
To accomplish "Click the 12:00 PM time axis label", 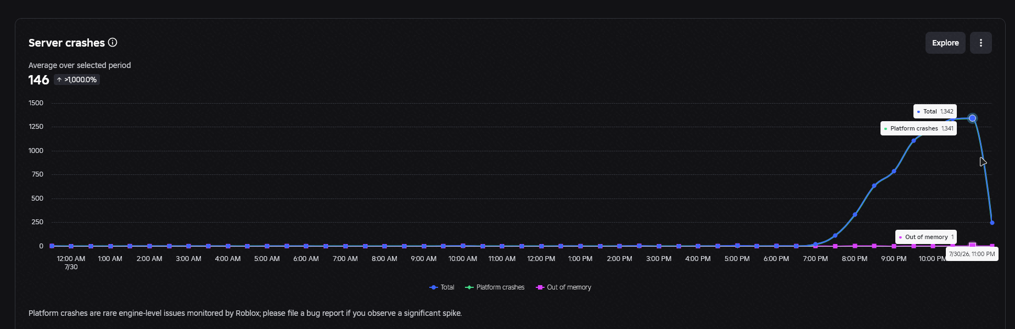I will coord(541,259).
